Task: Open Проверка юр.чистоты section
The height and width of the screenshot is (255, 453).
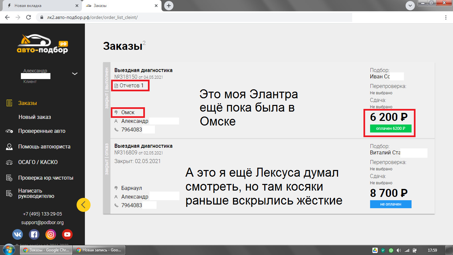Action: (46, 178)
